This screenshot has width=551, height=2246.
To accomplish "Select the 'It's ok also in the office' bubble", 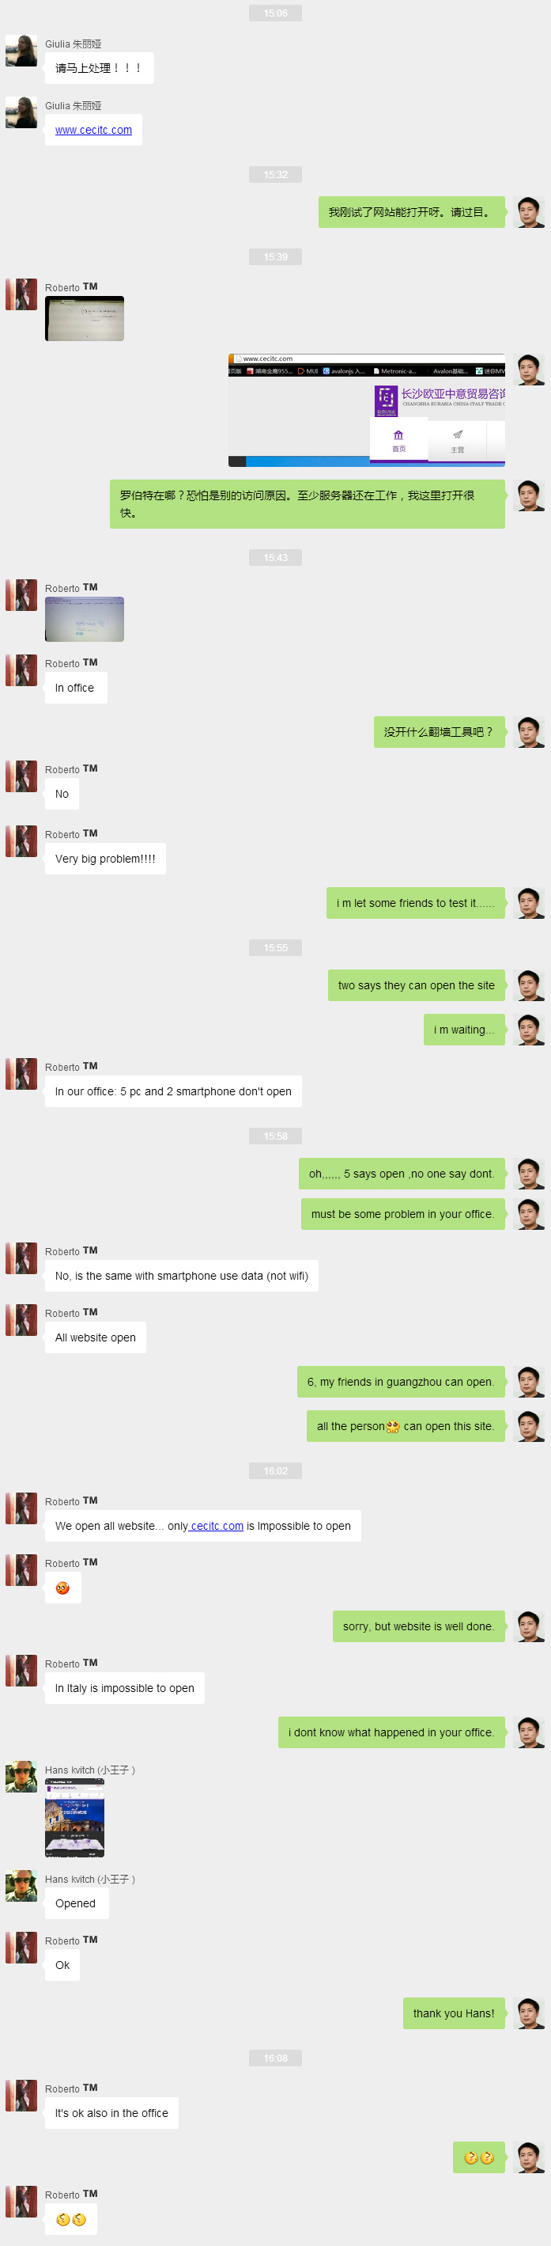I will point(111,2114).
